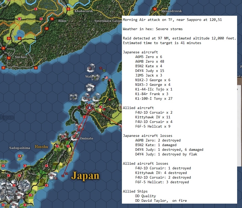The image size is (242, 208).
Task: Click 'Morning Air attack on TF' header line
Action: click(172, 20)
